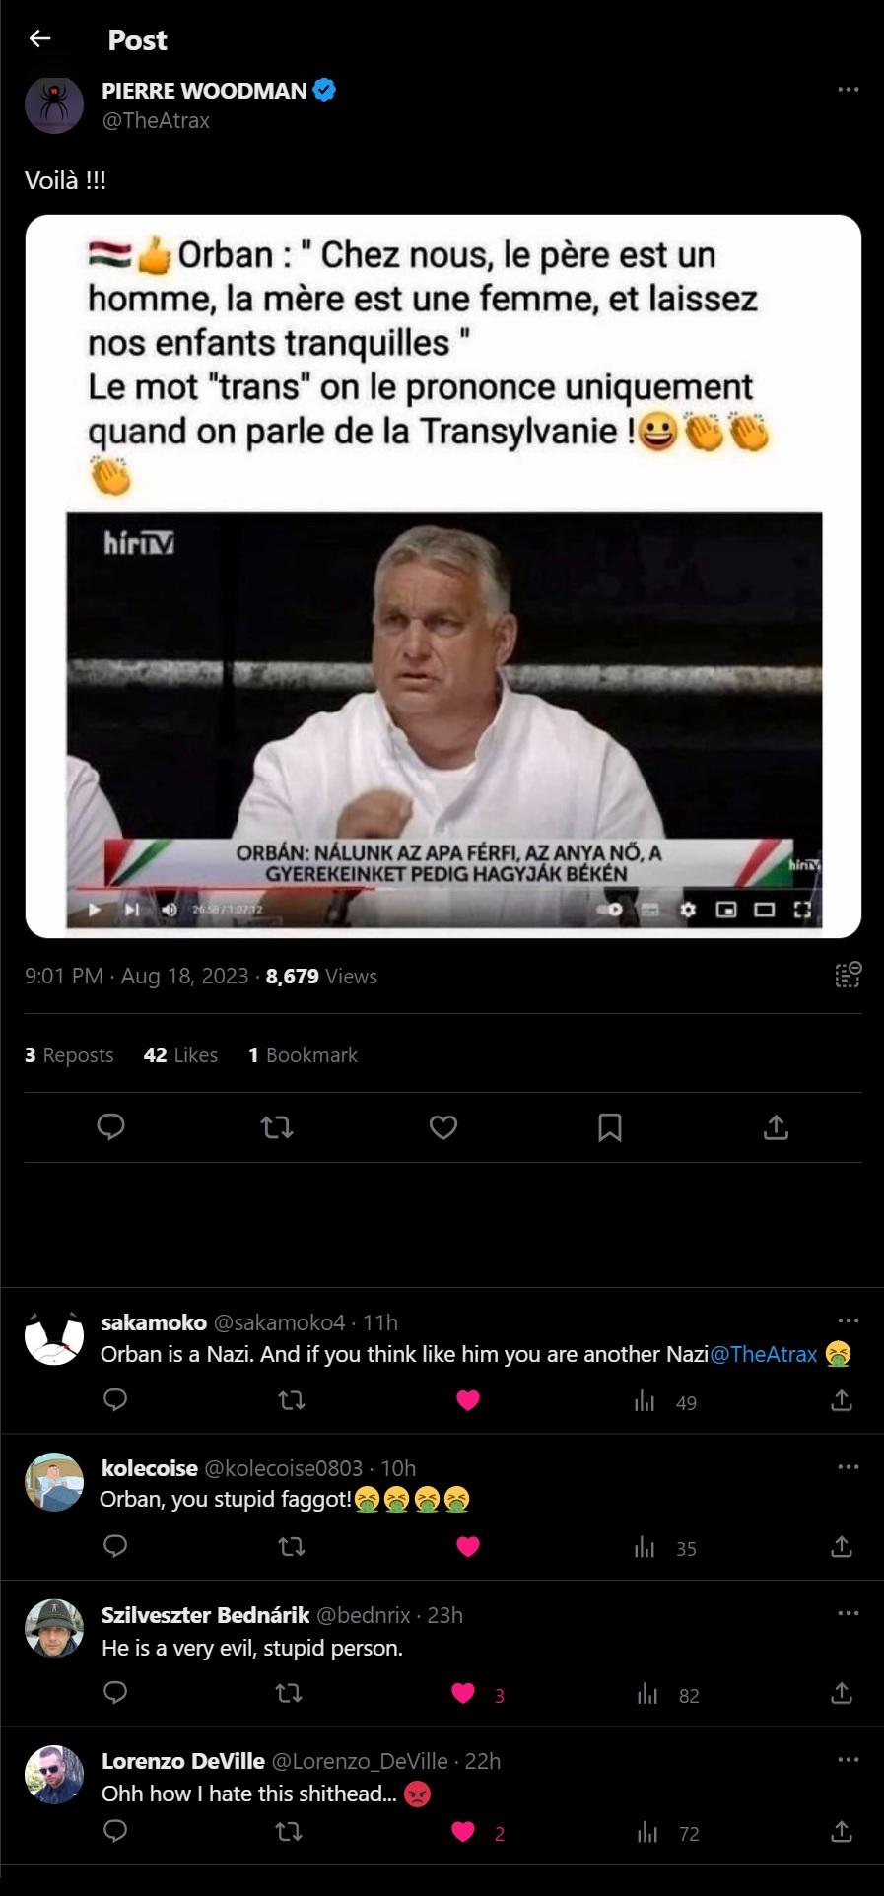Open Lorenzo DeVille's profile avatar

click(54, 1775)
